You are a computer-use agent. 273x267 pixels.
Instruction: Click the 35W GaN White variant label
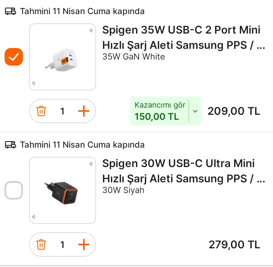(133, 57)
